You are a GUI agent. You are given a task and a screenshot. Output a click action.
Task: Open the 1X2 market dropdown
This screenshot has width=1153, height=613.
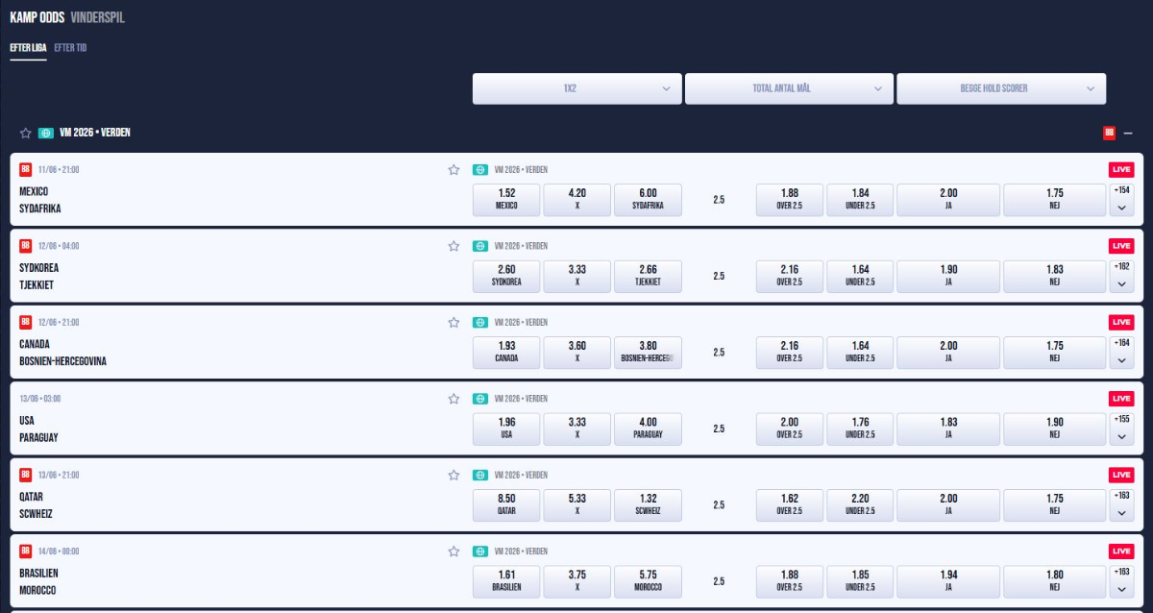576,88
